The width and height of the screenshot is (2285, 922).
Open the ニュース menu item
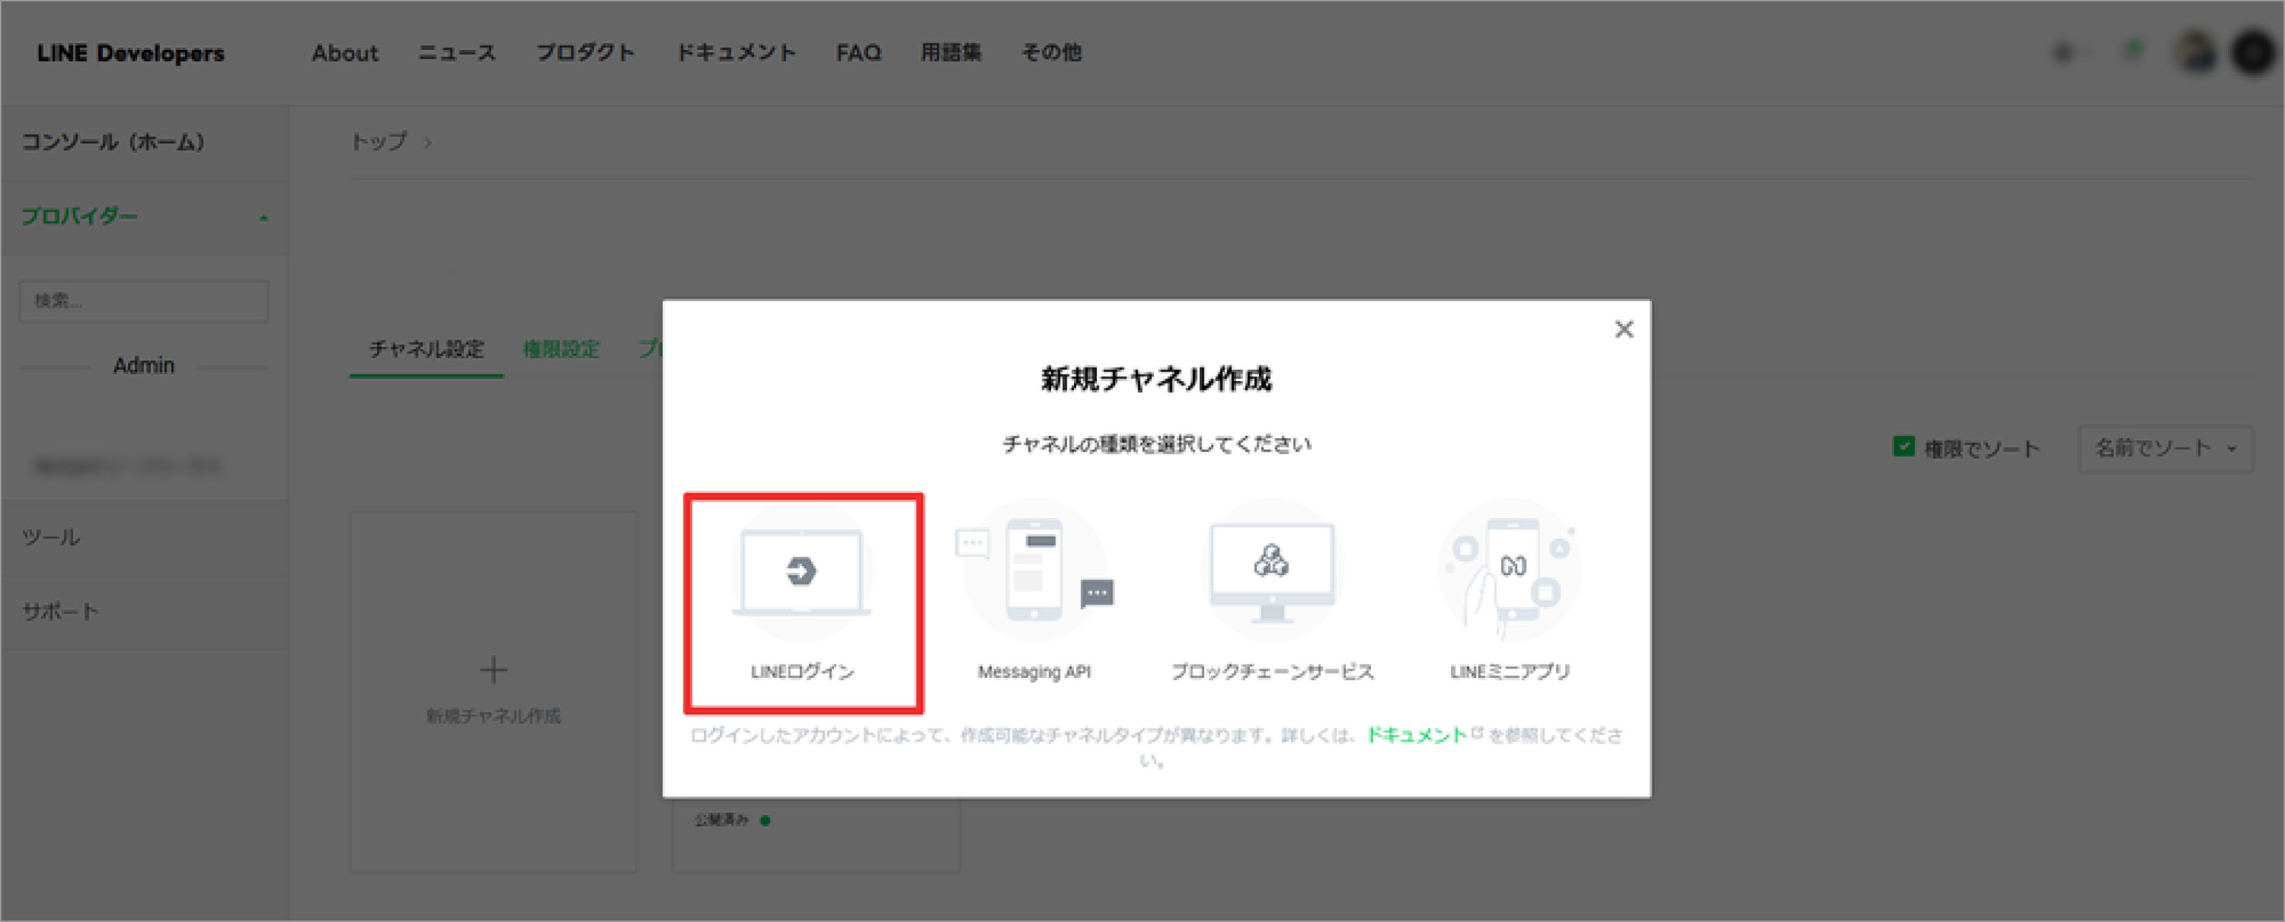click(x=457, y=54)
